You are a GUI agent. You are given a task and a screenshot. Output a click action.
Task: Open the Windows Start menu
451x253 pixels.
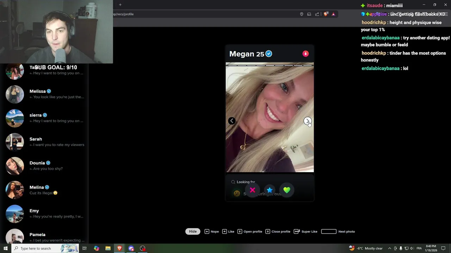[6, 248]
